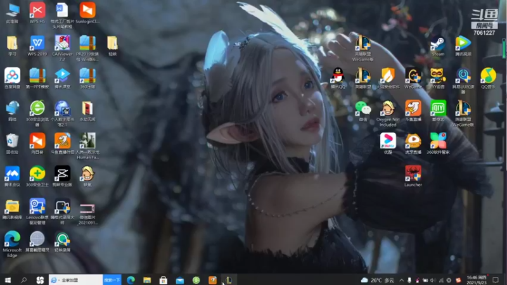Screen dimensions: 507x285
Task: Open the 屏幕截图精灵 screenshot tool shortcut
Action: click(37, 241)
